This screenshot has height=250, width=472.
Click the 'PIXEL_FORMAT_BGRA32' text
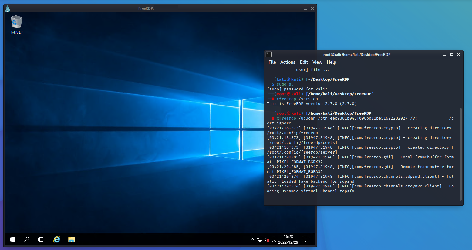(x=300, y=172)
